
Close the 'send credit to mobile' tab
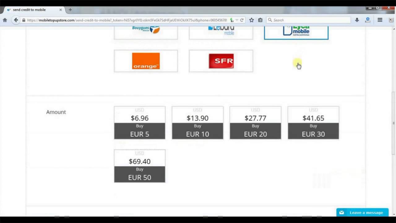point(61,10)
